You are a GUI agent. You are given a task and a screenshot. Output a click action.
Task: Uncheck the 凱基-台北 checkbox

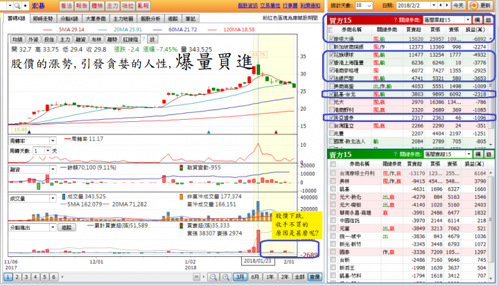pyautogui.click(x=331, y=94)
